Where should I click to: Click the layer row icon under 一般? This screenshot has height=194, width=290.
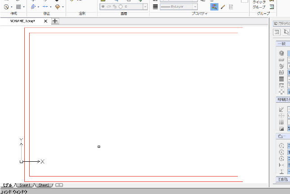[281, 60]
